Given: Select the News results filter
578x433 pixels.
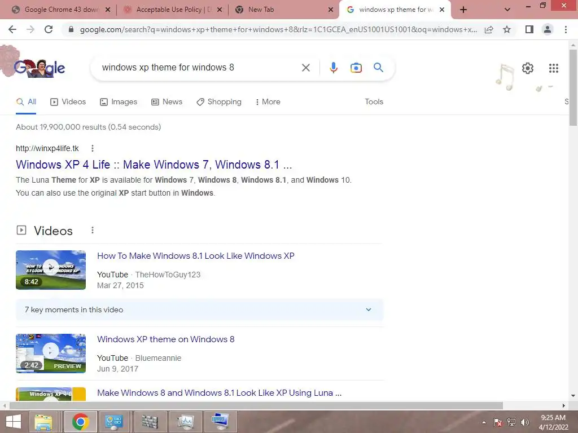Looking at the screenshot, I should pos(167,101).
